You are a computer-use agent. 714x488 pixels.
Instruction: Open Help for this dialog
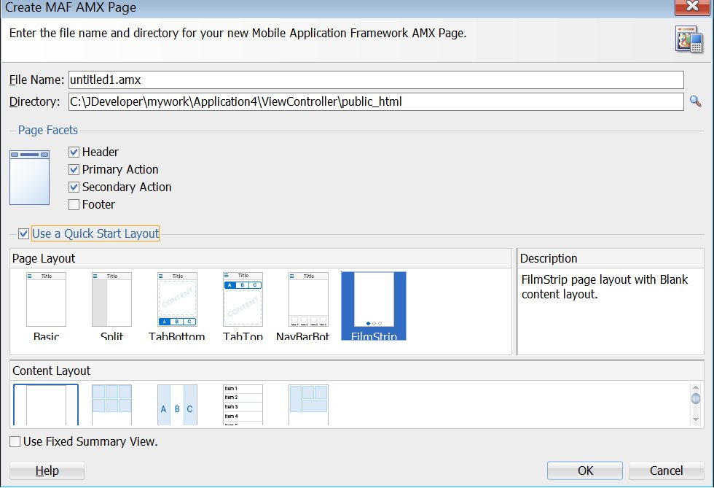coord(47,470)
